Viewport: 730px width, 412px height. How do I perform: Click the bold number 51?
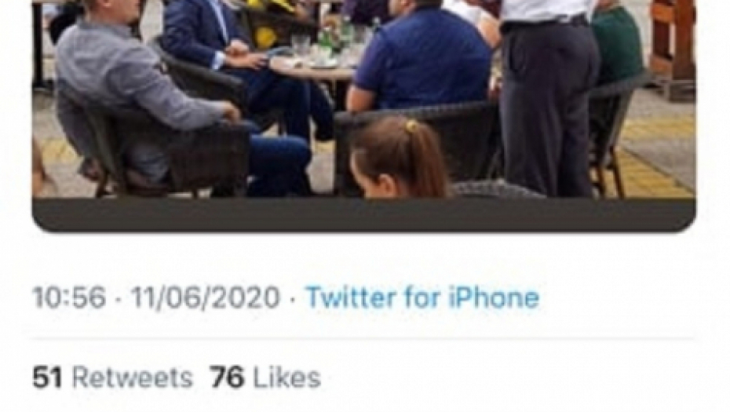coord(47,377)
